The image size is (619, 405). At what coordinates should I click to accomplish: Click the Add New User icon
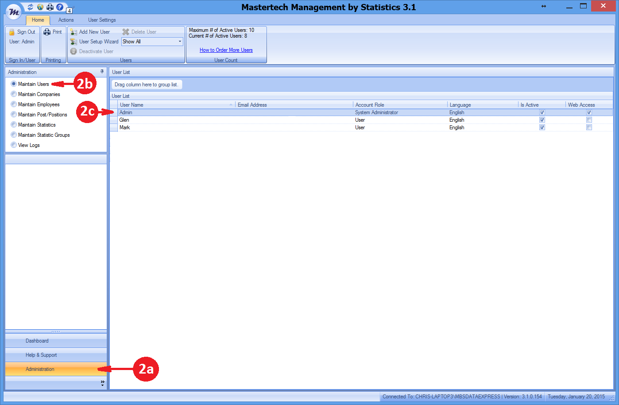74,32
